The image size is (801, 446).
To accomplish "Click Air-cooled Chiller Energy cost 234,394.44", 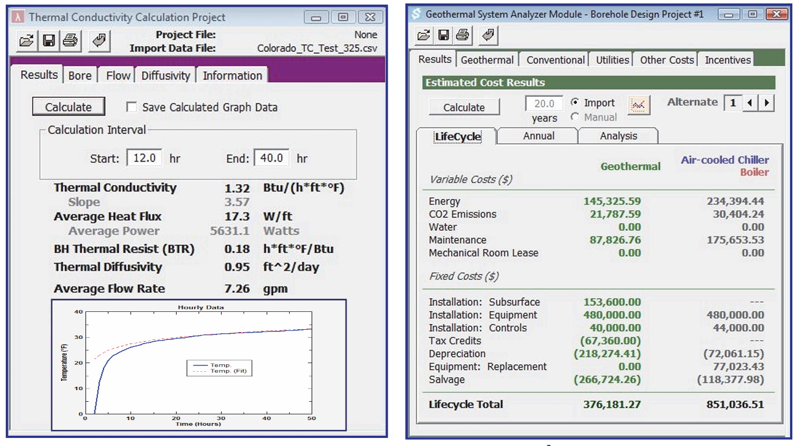I will [x=735, y=201].
